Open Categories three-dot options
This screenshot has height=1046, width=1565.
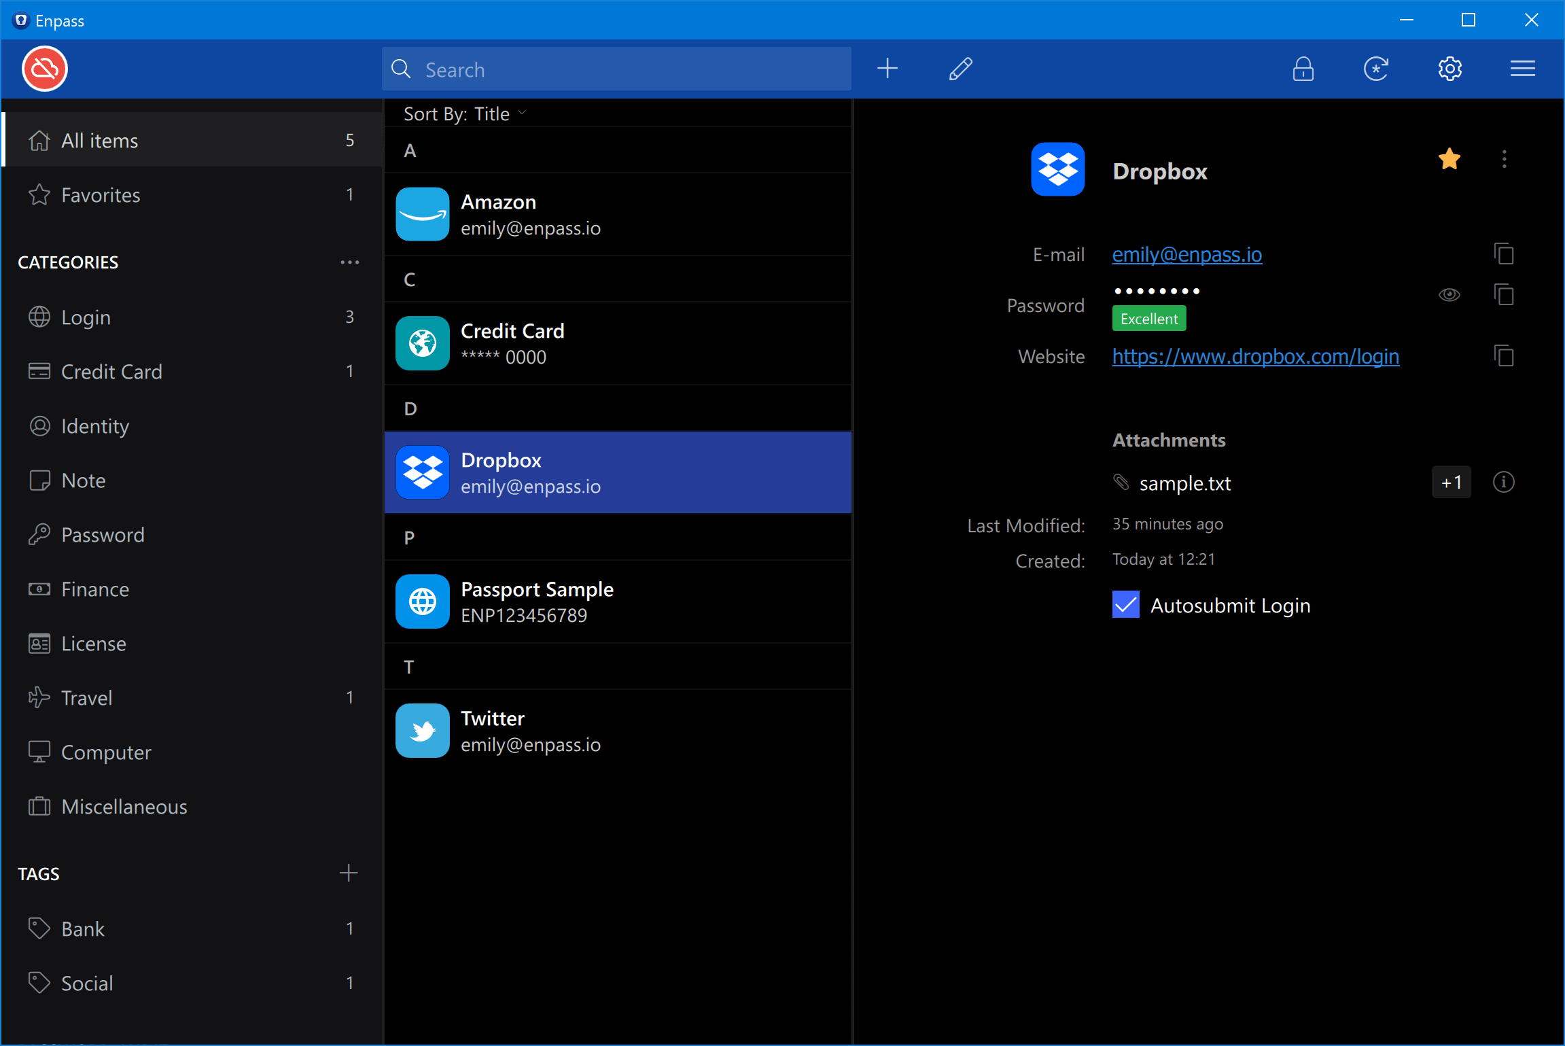click(349, 262)
